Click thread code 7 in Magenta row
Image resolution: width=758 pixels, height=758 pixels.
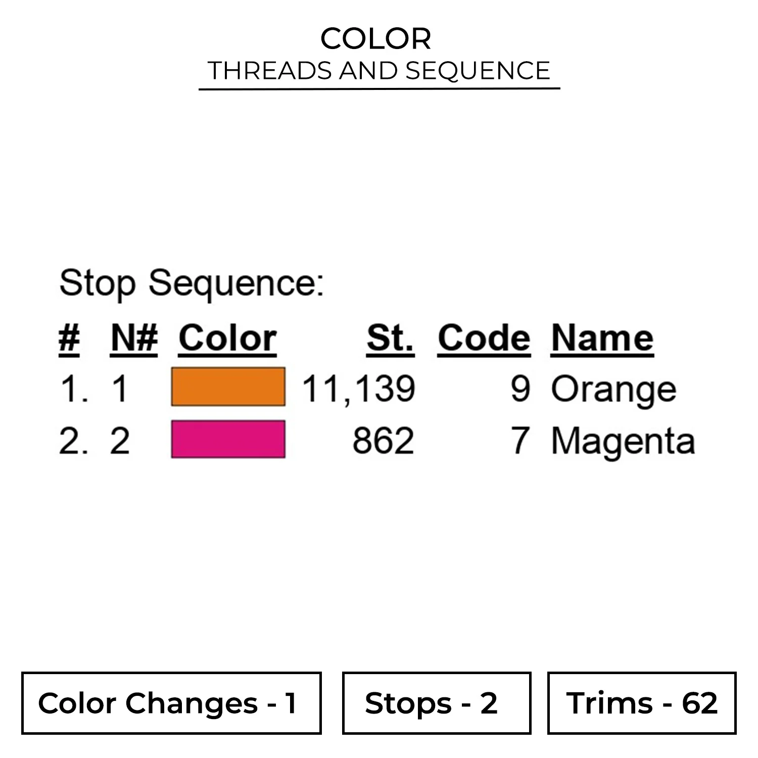[x=520, y=441]
